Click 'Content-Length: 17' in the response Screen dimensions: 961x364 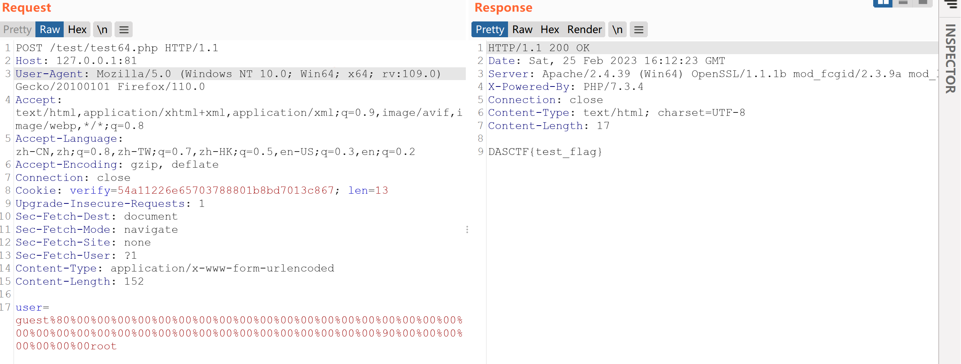point(549,126)
